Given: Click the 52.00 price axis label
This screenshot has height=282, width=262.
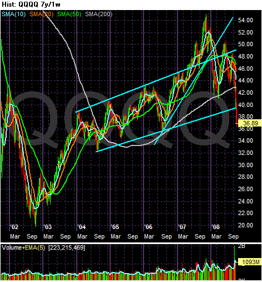Looking at the screenshot, I should pos(245,32).
